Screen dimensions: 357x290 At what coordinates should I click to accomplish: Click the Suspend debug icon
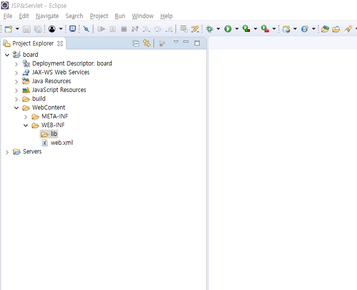tap(112, 29)
